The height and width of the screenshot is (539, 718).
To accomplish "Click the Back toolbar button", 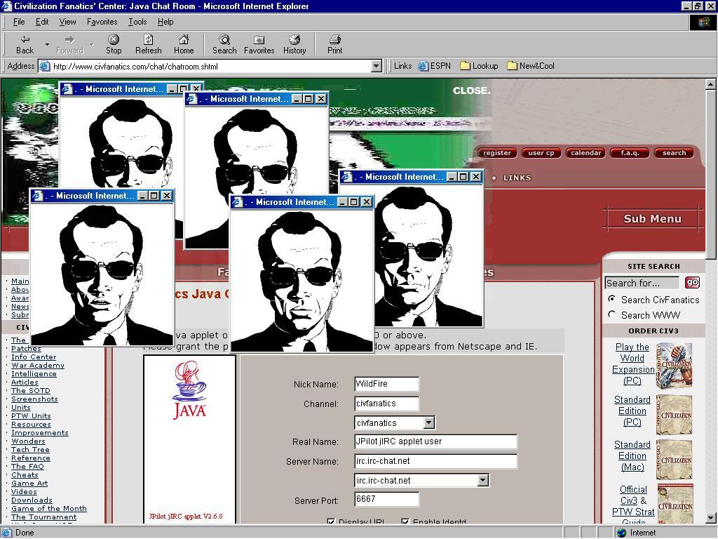I will [x=25, y=44].
